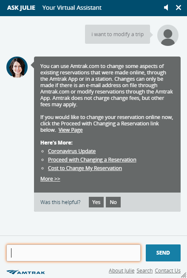Click the 'i want to modify a trip' message

coord(118,34)
